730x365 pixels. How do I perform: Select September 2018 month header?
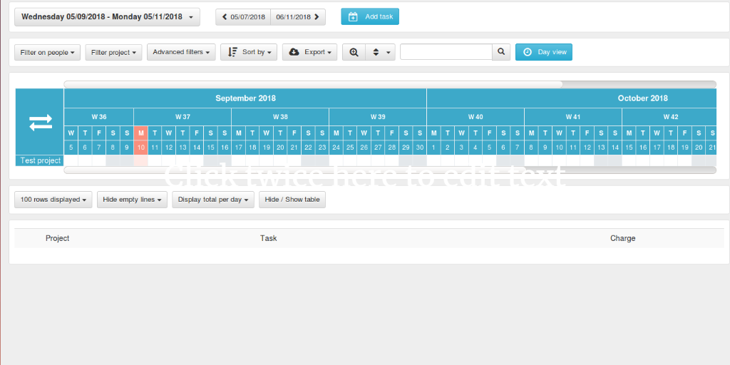click(x=245, y=98)
